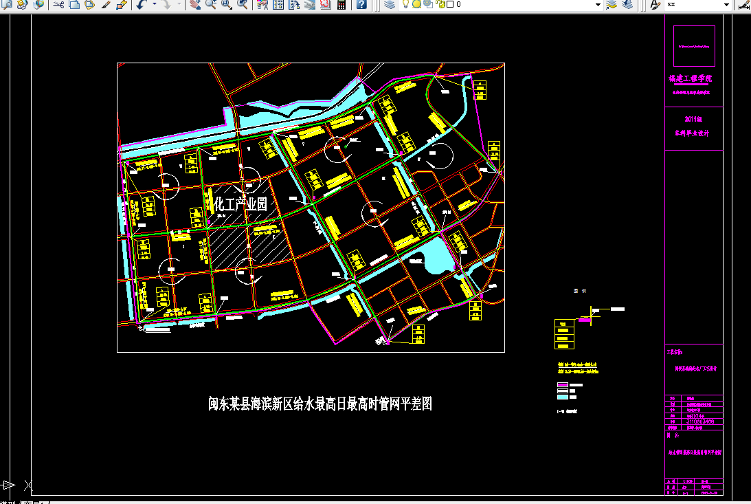Viewport: 751px width, 504px height.
Task: Click the 3D DWF export icon
Action: [38, 4]
